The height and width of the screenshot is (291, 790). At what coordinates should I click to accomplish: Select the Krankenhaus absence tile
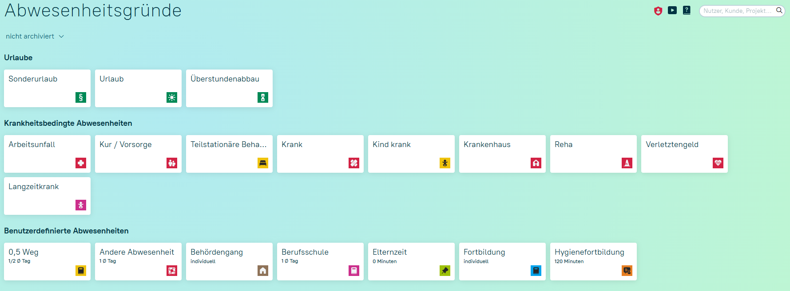coord(502,154)
